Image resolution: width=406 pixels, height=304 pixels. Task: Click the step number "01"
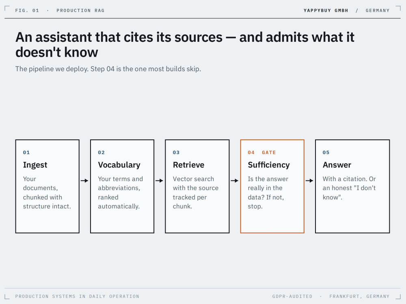click(x=26, y=152)
